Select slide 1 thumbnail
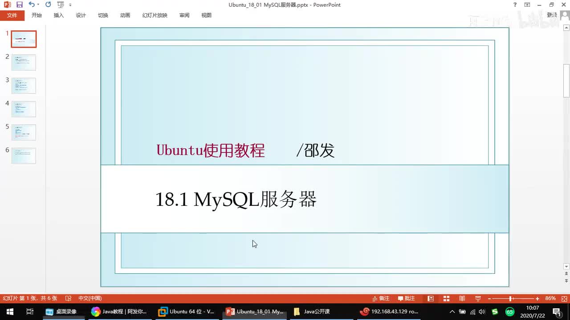The image size is (570, 320). pos(24,39)
